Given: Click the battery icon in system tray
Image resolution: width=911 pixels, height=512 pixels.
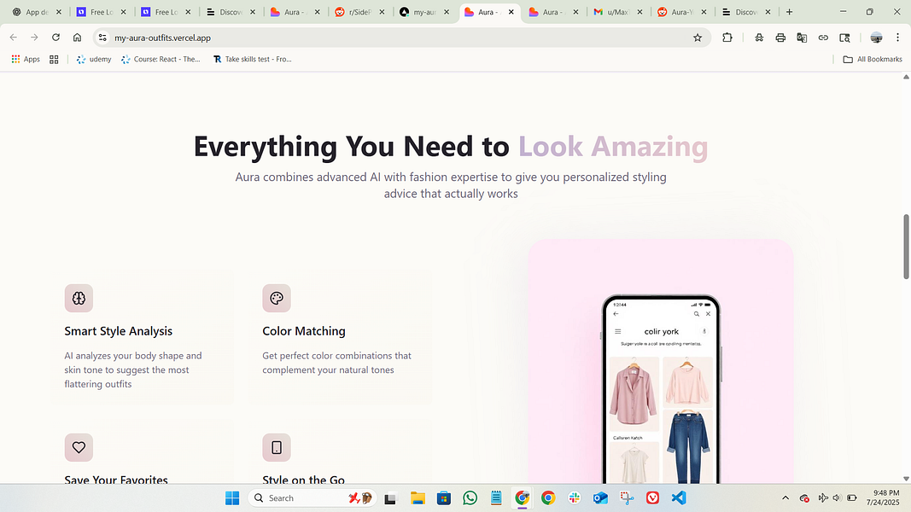Looking at the screenshot, I should (852, 498).
